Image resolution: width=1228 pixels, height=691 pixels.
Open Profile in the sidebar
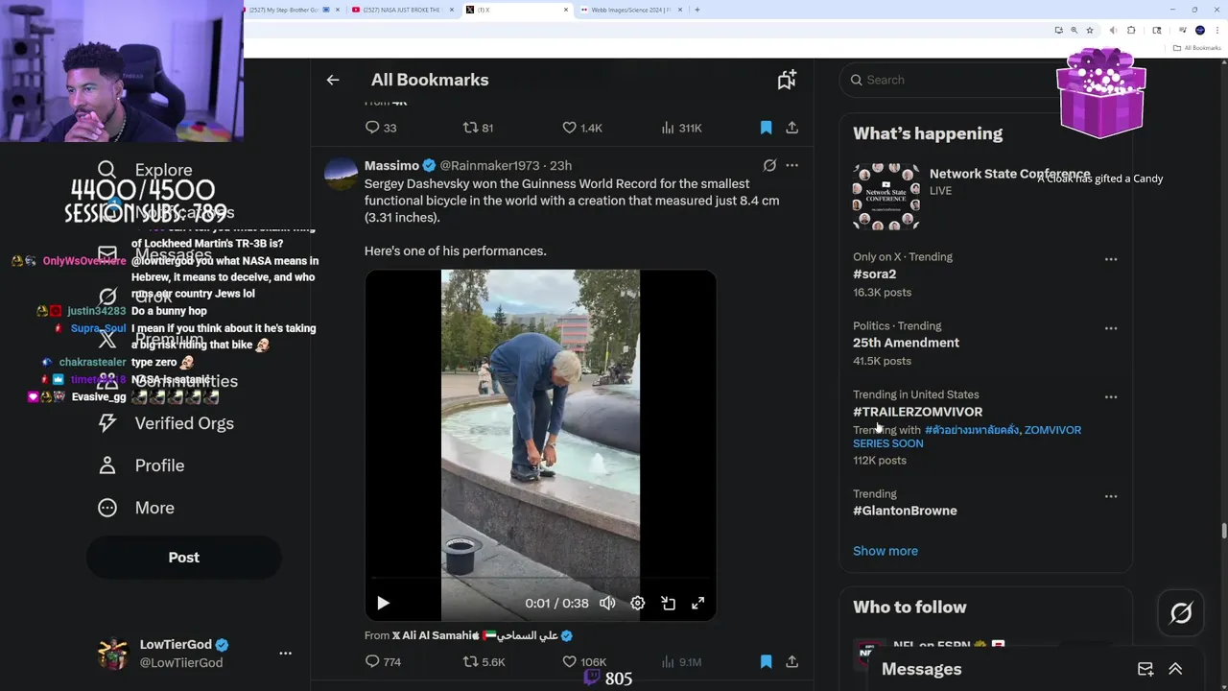pos(140,465)
